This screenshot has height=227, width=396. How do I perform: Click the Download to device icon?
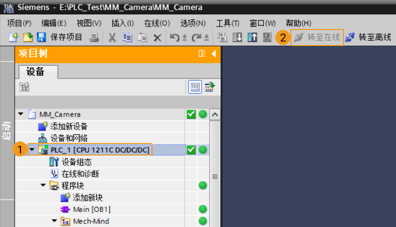(237, 37)
